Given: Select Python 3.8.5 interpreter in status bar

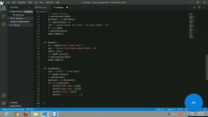Looking at the screenshot, I should coord(13,109).
